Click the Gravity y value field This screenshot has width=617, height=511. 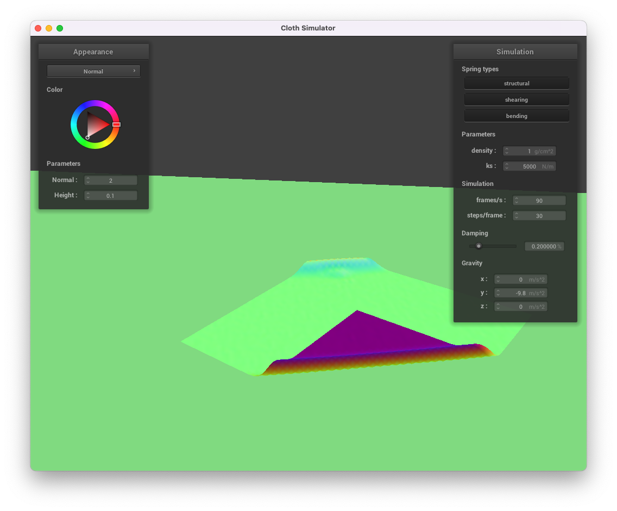[x=520, y=293]
